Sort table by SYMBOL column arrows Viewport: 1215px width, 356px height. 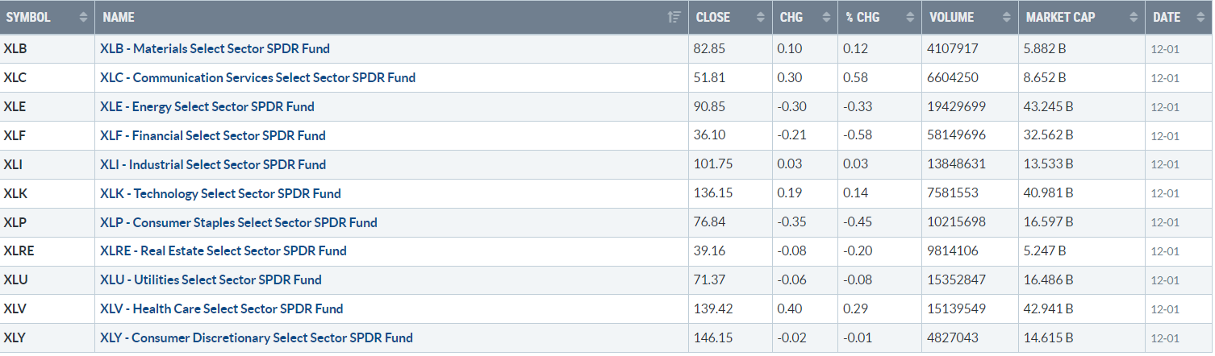[84, 17]
